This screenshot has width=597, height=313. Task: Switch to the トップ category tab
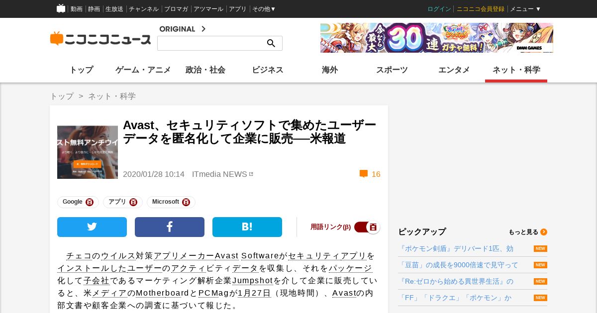pyautogui.click(x=81, y=70)
